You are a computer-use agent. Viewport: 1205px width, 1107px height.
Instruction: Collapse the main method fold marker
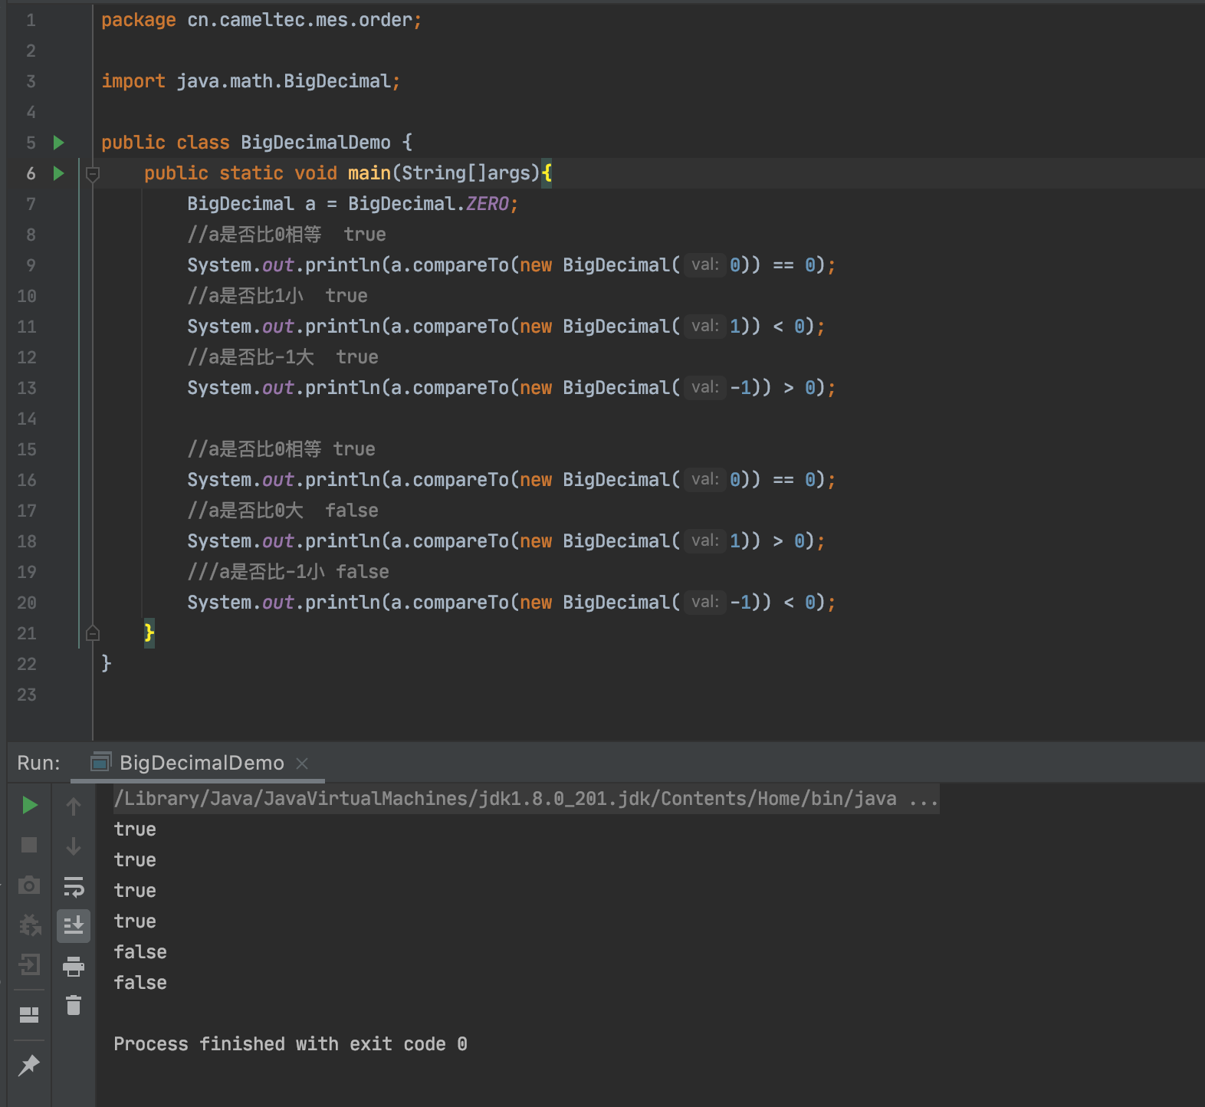pos(93,174)
